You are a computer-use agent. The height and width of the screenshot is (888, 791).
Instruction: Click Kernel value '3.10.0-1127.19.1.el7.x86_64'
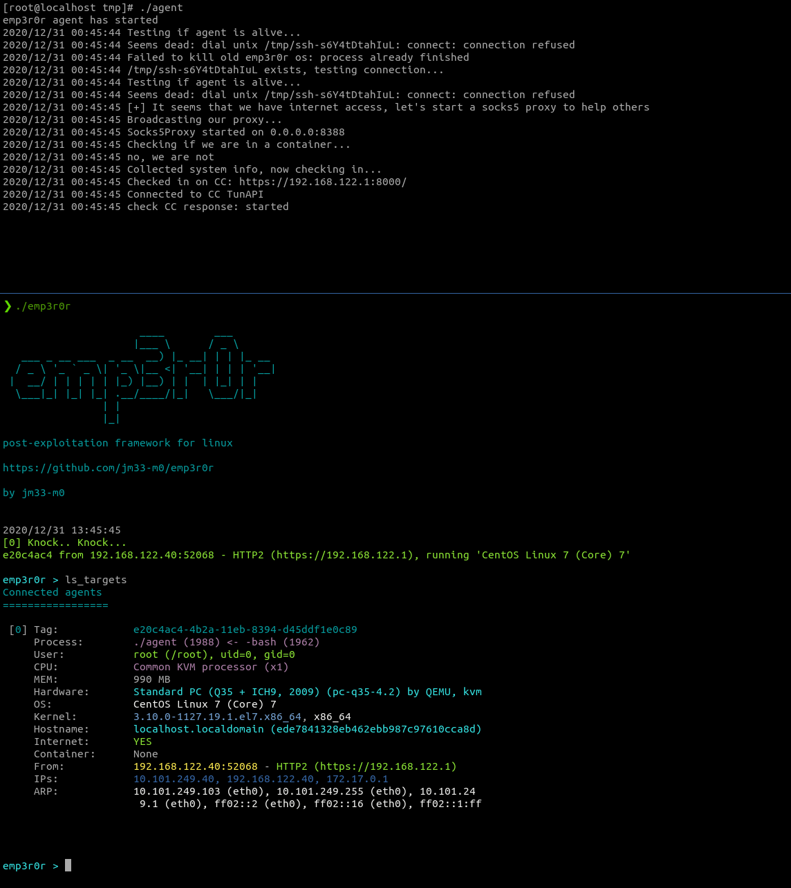point(217,717)
